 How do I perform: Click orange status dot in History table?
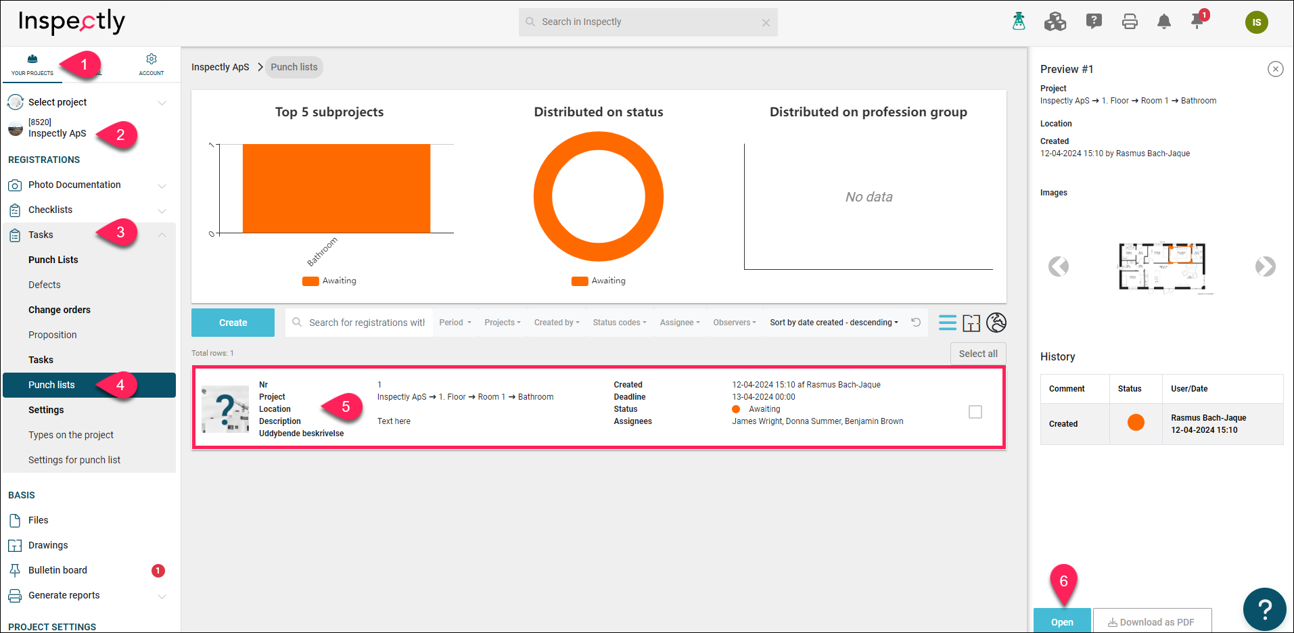click(x=1136, y=423)
